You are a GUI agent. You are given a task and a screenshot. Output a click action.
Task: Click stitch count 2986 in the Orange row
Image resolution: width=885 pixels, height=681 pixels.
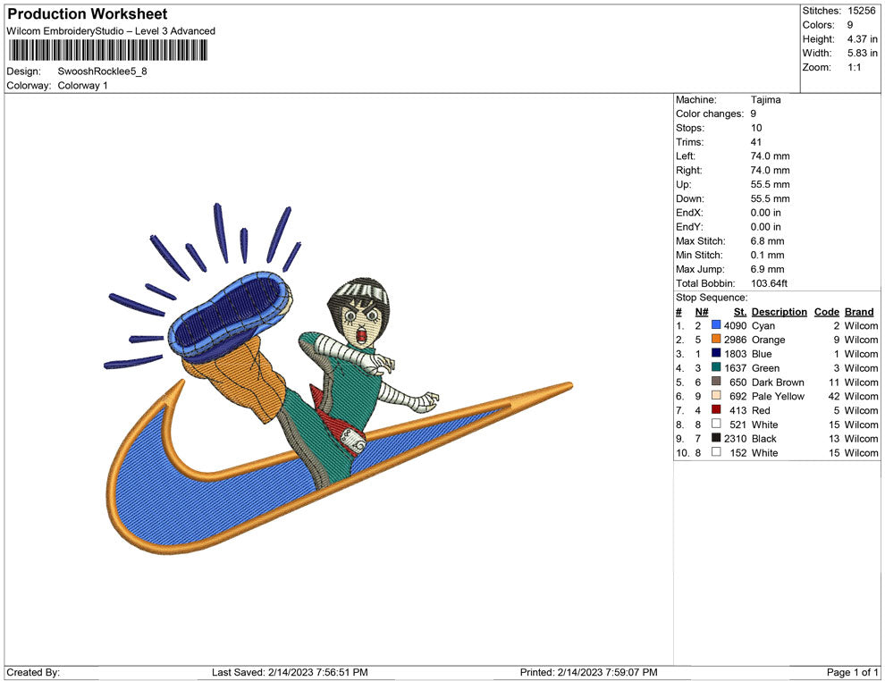[735, 340]
